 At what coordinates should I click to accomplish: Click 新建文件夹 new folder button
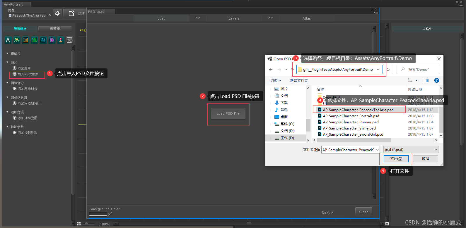click(x=299, y=81)
